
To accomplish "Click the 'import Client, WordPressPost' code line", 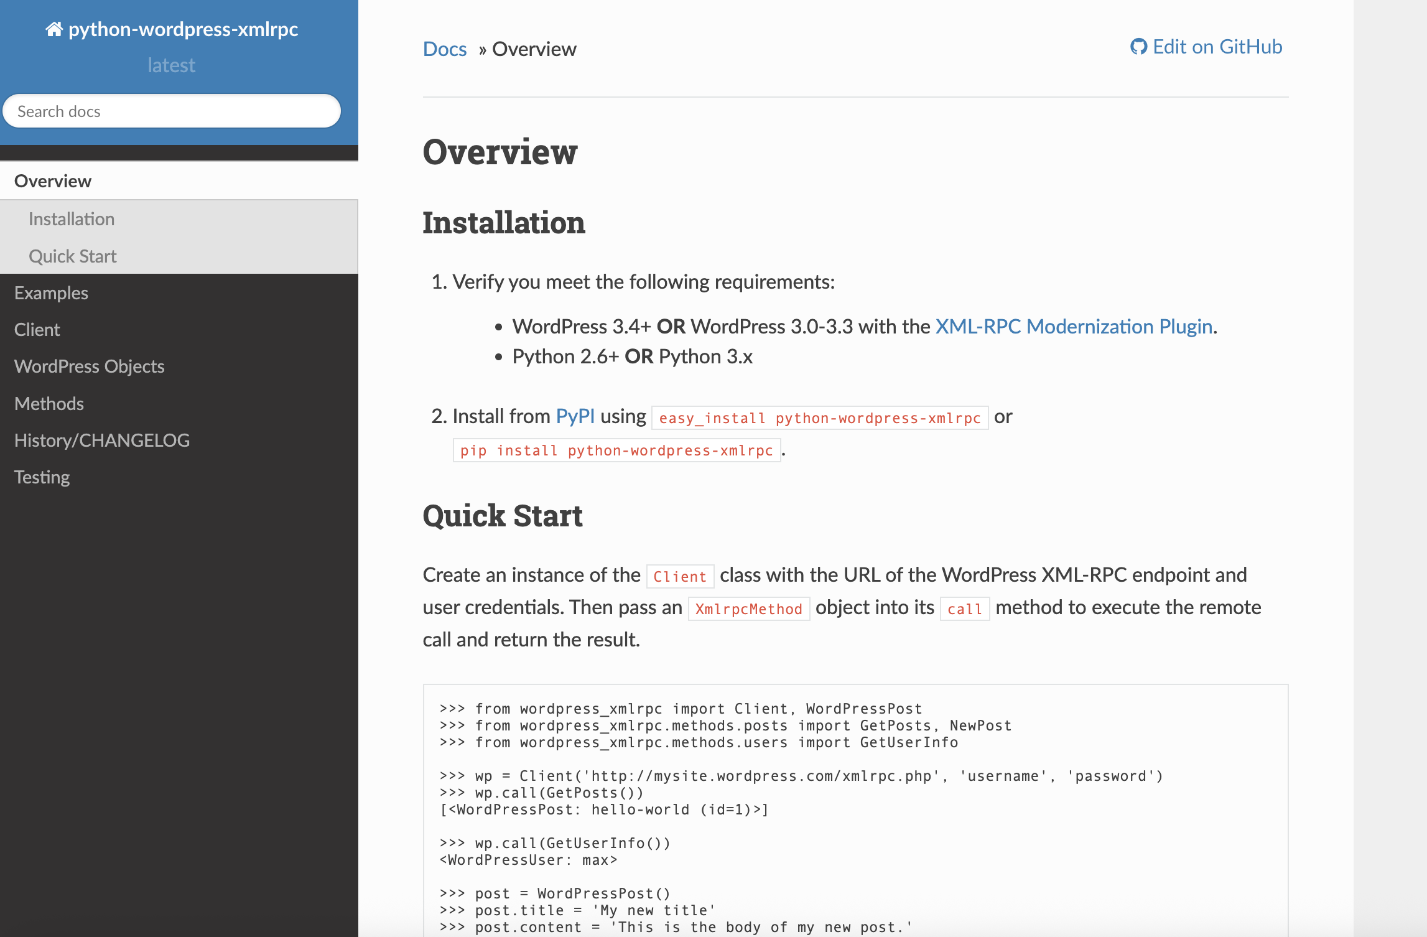I will click(x=681, y=709).
